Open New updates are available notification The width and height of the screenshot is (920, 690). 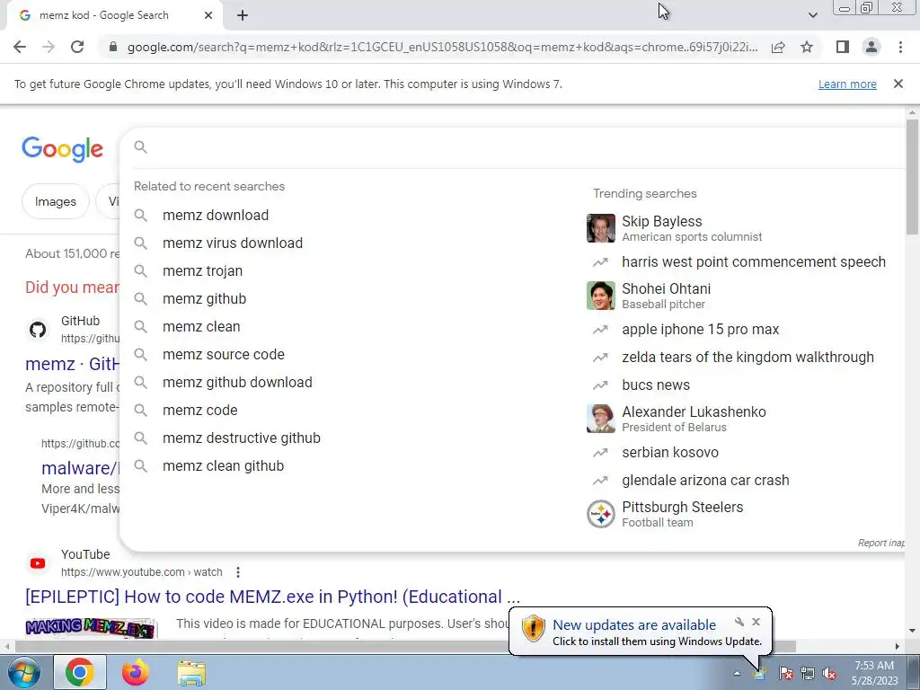(634, 625)
